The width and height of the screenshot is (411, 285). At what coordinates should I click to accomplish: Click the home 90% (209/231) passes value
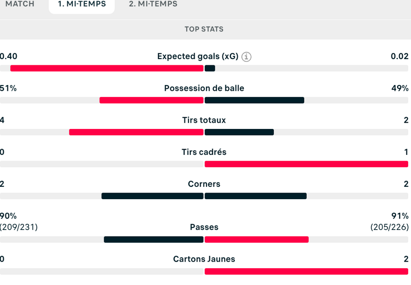click(18, 221)
